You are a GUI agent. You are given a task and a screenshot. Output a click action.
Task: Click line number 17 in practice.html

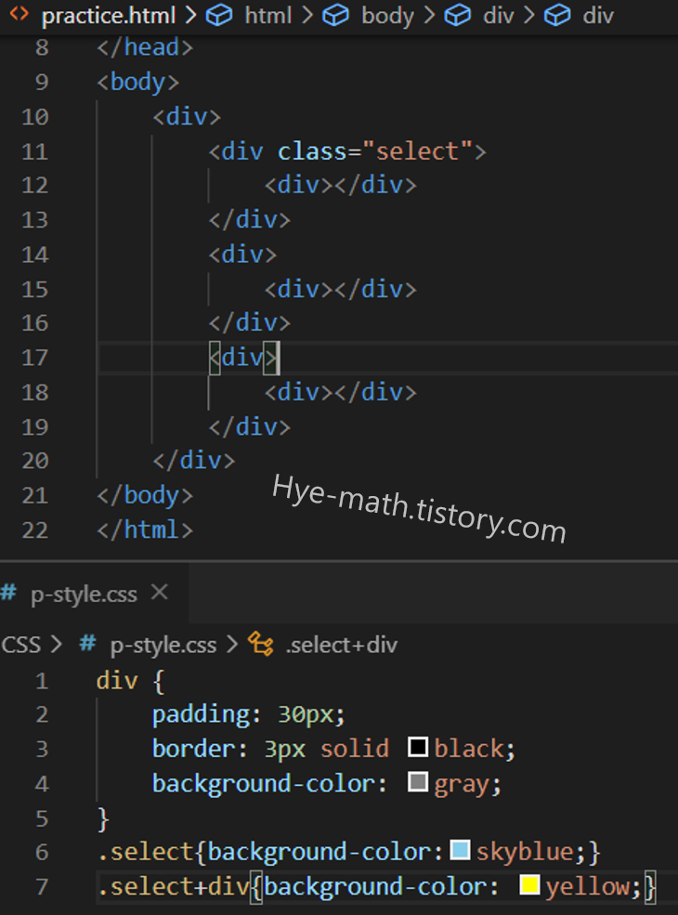pyautogui.click(x=35, y=358)
